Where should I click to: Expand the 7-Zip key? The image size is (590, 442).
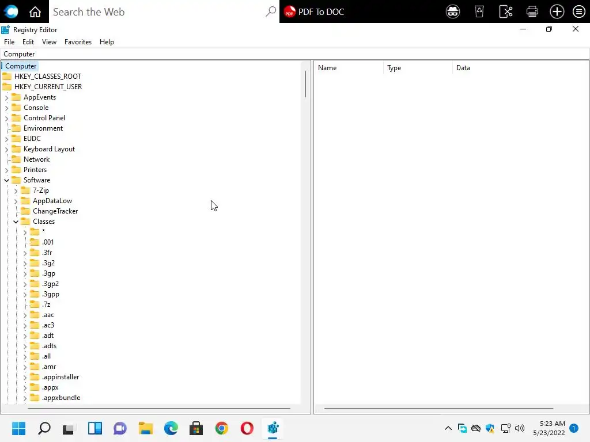coord(16,191)
